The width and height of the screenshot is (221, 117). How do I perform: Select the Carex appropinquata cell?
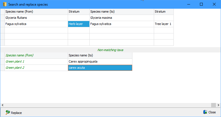tap(100, 62)
